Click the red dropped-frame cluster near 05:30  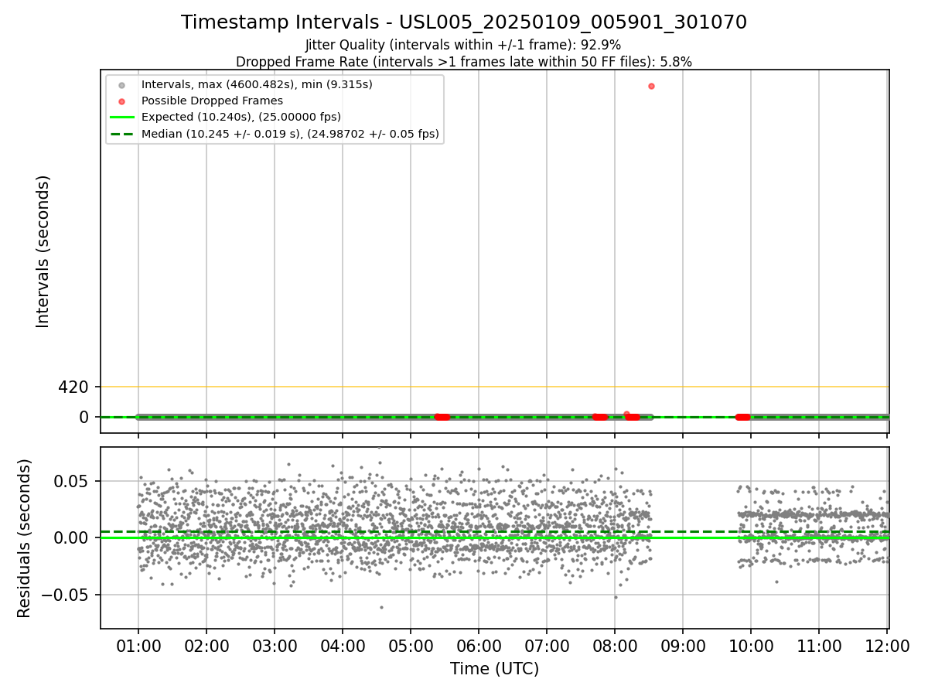click(442, 417)
